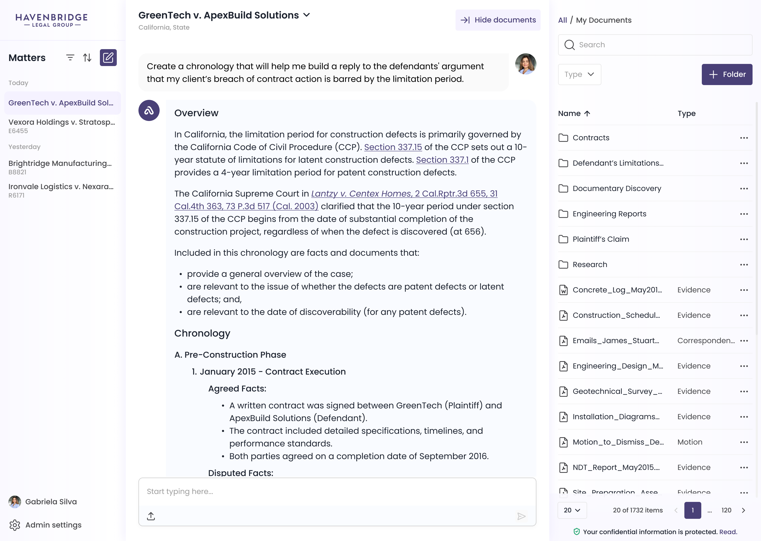Change items per page dropdown from 20
This screenshot has width=761, height=541.
coord(572,510)
